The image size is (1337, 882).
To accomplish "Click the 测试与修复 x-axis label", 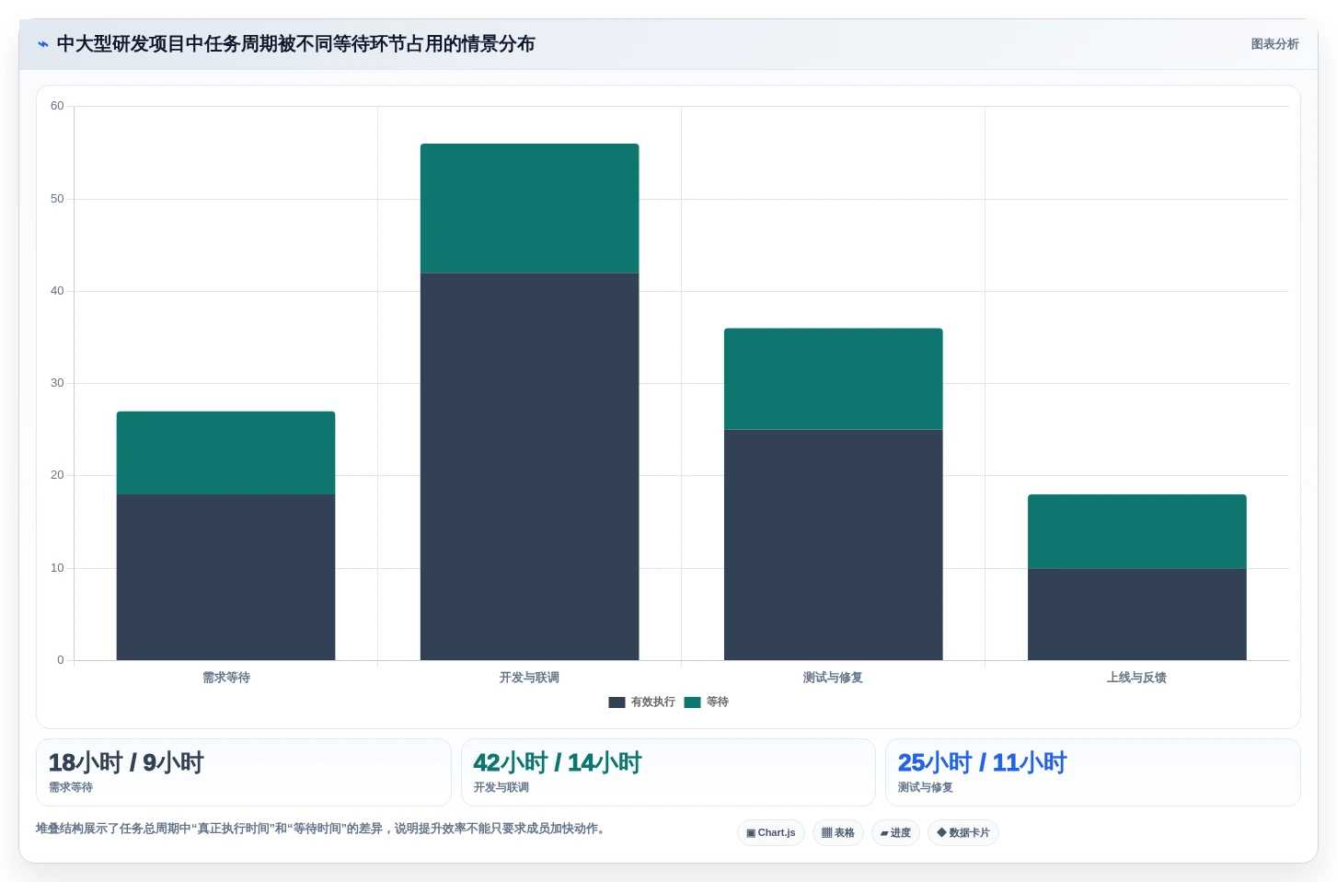I will tap(833, 678).
